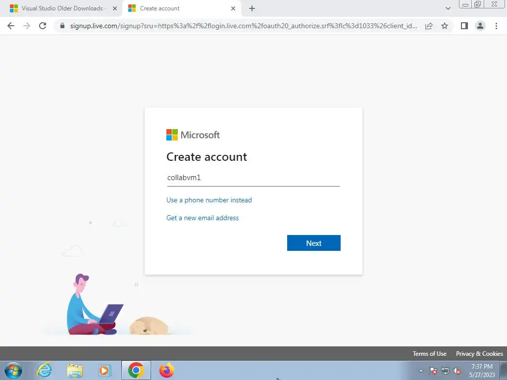Click the Show desktop button

[504, 371]
